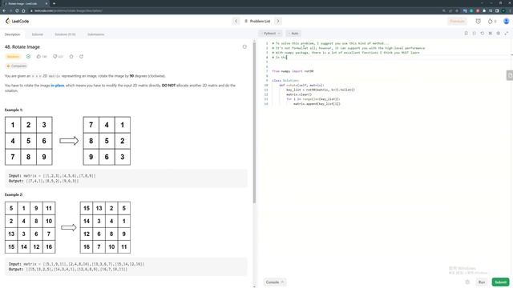Click the editor bookmark icon
Screen dimensions: 513x288
[x=466, y=34]
